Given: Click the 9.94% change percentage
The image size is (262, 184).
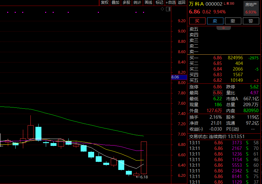Looking at the screenshot, I should (219, 12).
